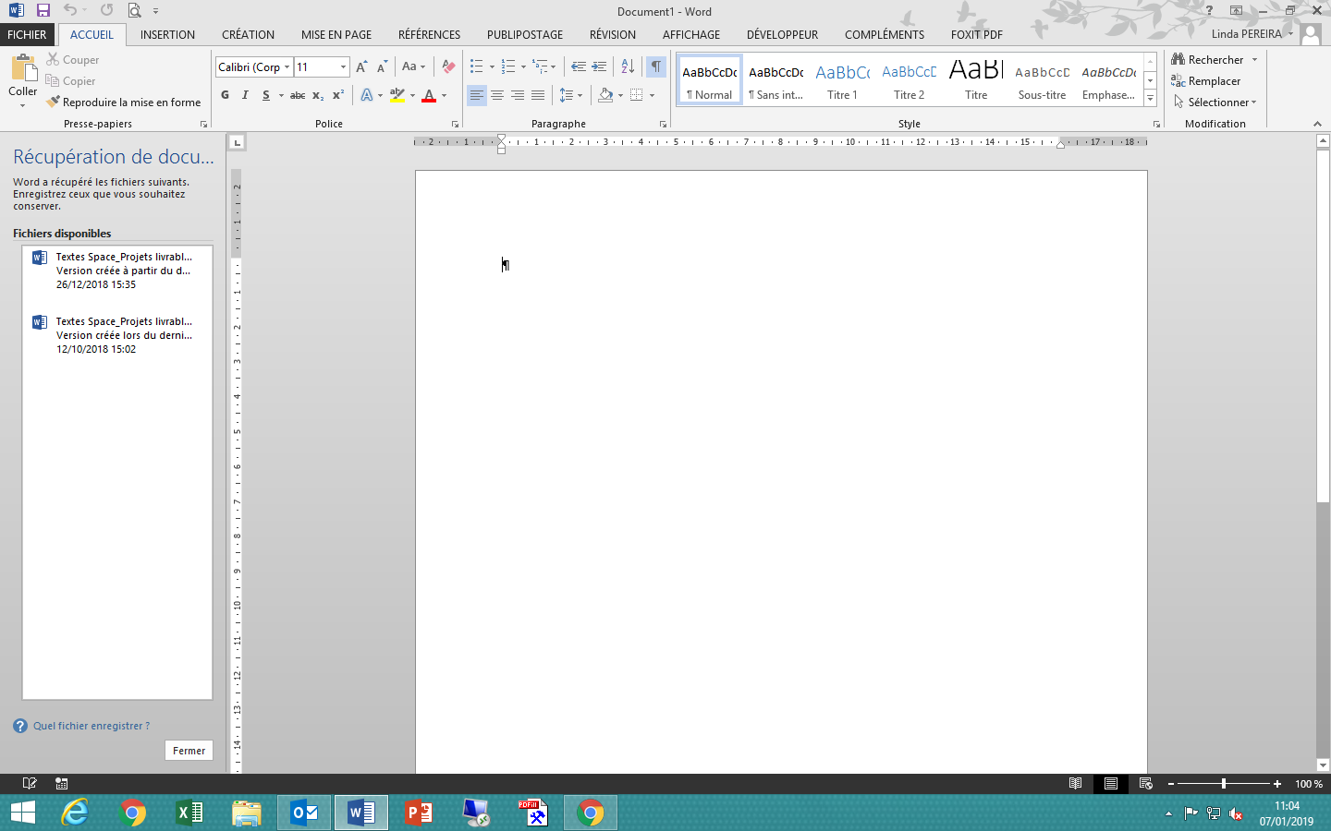
Task: Apply Sous-titre style
Action: pos(1042,80)
